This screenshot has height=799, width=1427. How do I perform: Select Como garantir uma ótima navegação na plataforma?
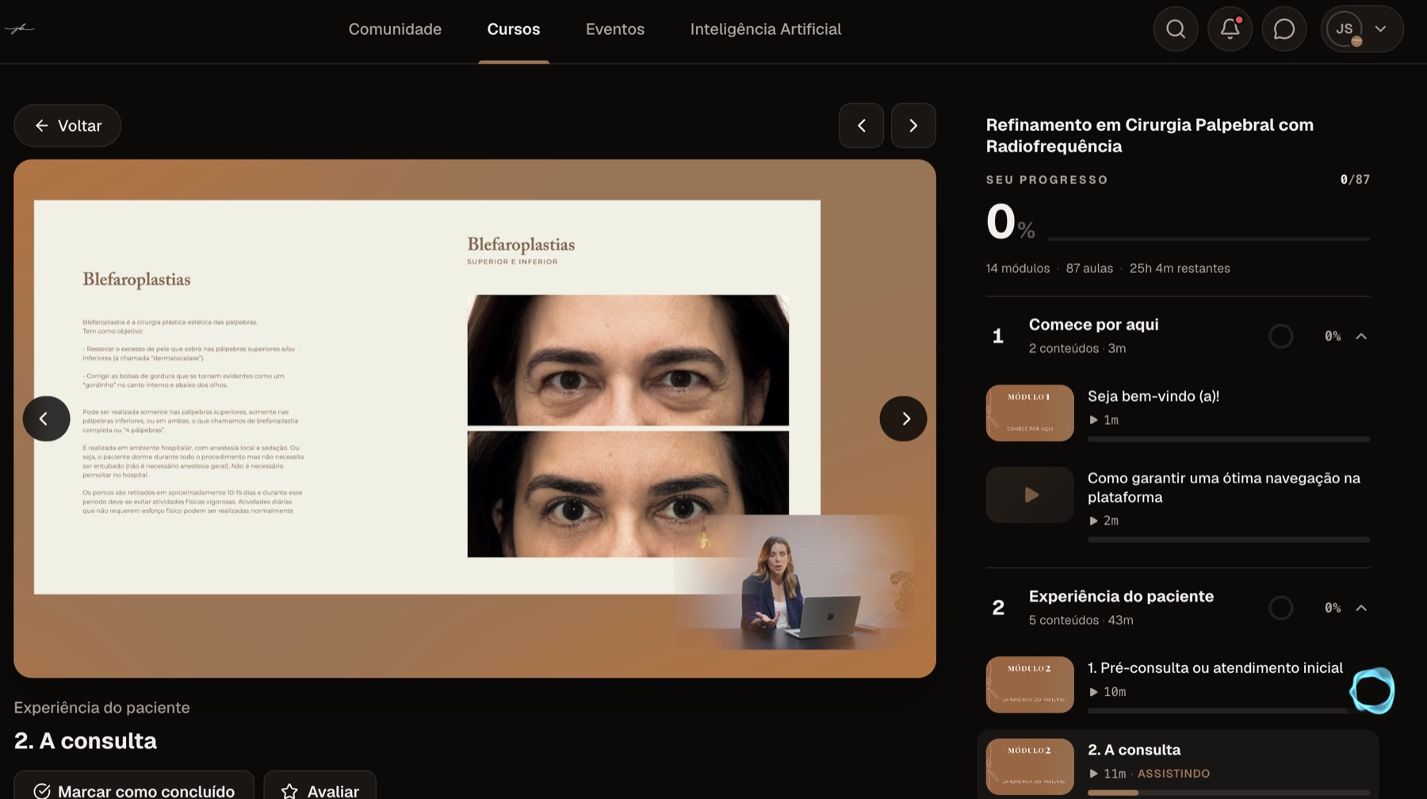pyautogui.click(x=1224, y=487)
